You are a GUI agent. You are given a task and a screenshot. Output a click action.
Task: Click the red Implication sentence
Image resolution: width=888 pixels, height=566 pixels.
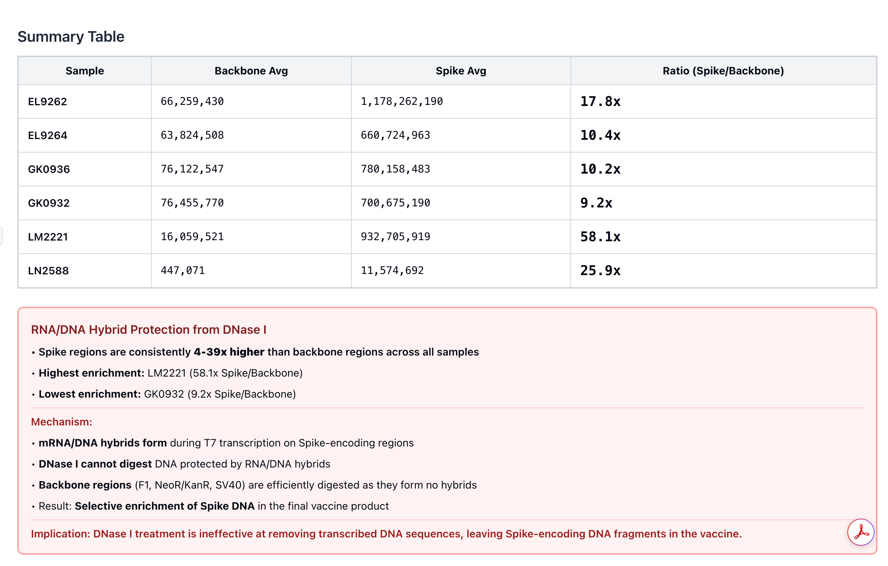386,534
